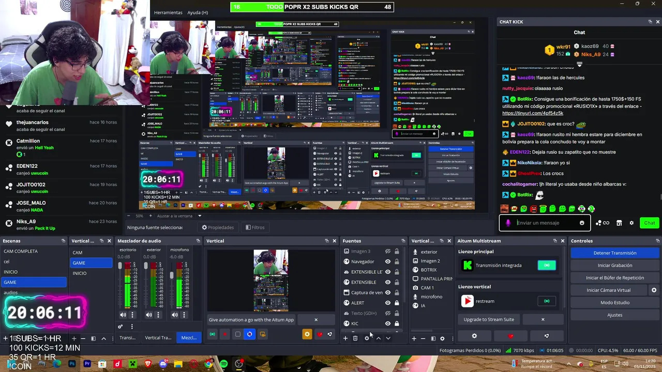Mute the microfono audio channel
Screen dimensions: 662x372
(175, 315)
